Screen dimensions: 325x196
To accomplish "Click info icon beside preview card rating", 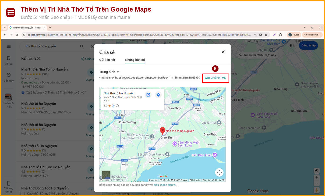I will click(117, 106).
